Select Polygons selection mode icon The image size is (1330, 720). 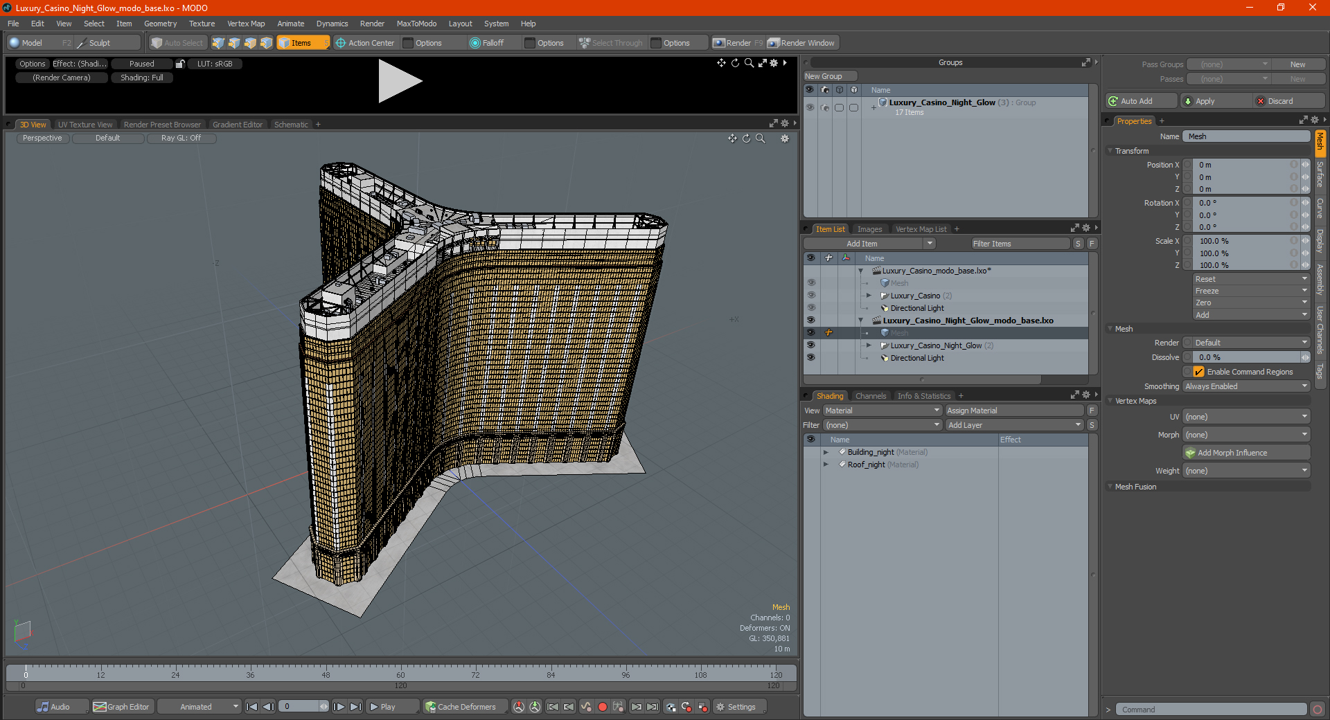[x=250, y=43]
